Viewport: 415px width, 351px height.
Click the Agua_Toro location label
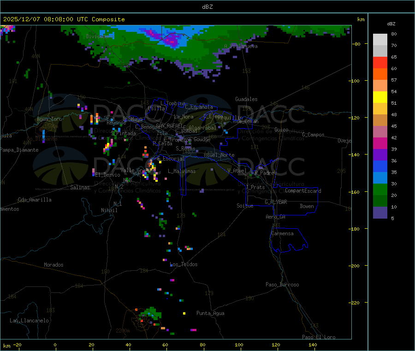49,119
